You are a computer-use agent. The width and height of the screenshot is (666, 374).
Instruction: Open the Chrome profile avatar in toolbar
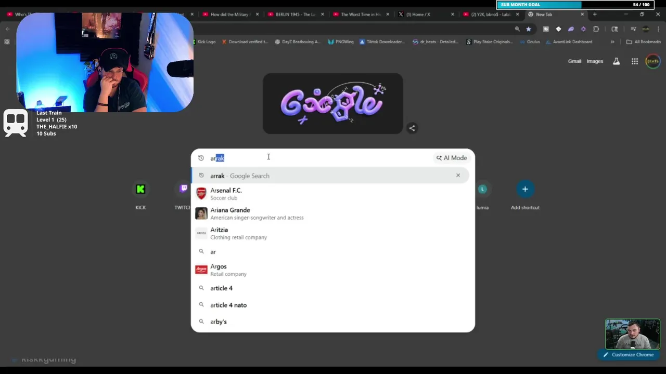[646, 29]
